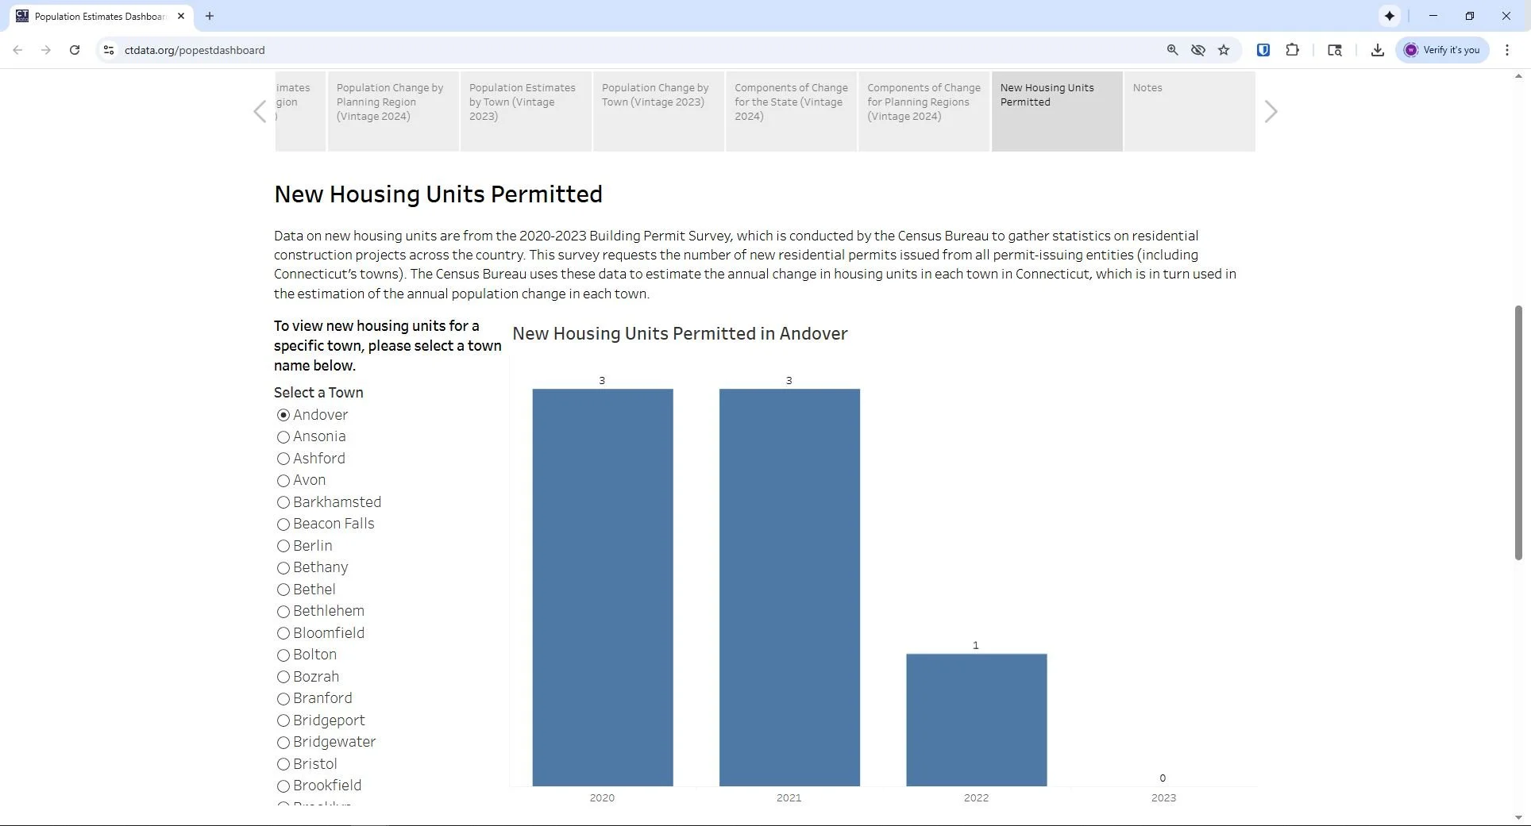Bookmark this page with the star icon
The height and width of the screenshot is (826, 1531).
click(x=1224, y=50)
